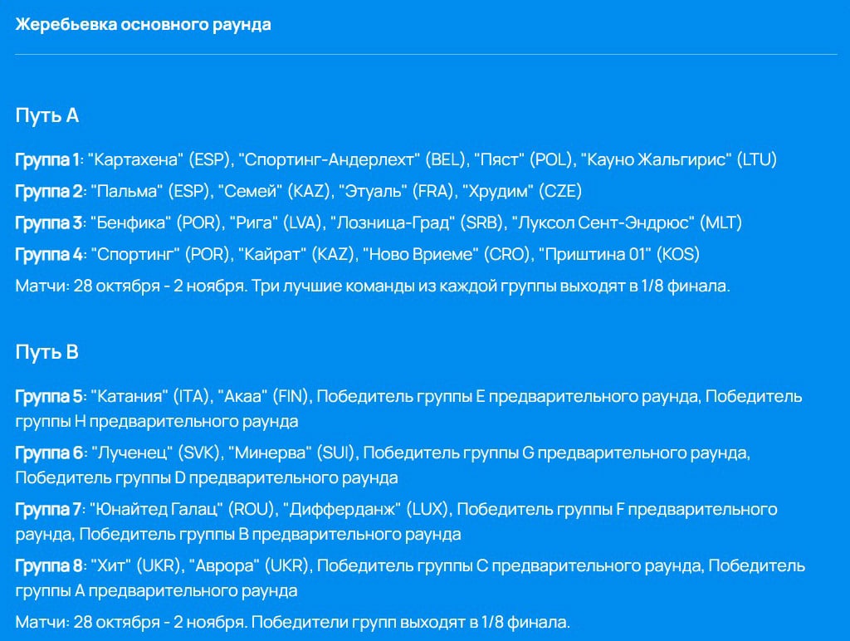Click team name "Ново Вриеме" (CRO)
The height and width of the screenshot is (641, 850).
[x=421, y=254]
